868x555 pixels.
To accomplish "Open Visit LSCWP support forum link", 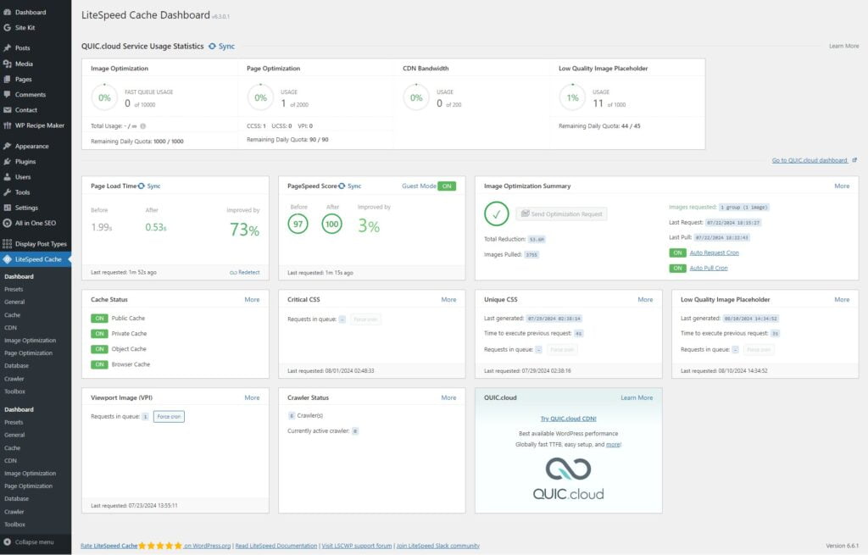I will coord(357,546).
